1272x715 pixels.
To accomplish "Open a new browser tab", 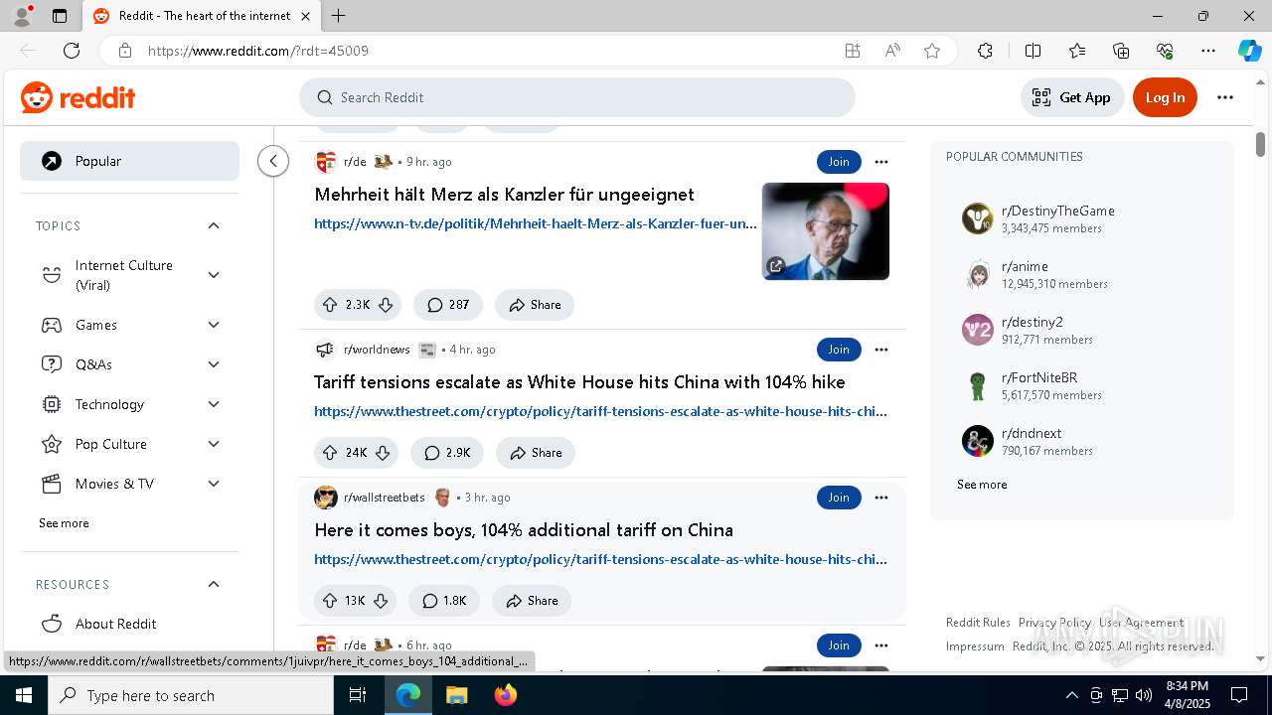I will (339, 16).
